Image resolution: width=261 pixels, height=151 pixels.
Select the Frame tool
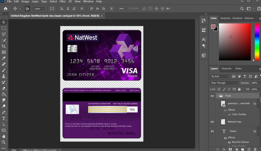point(4,52)
